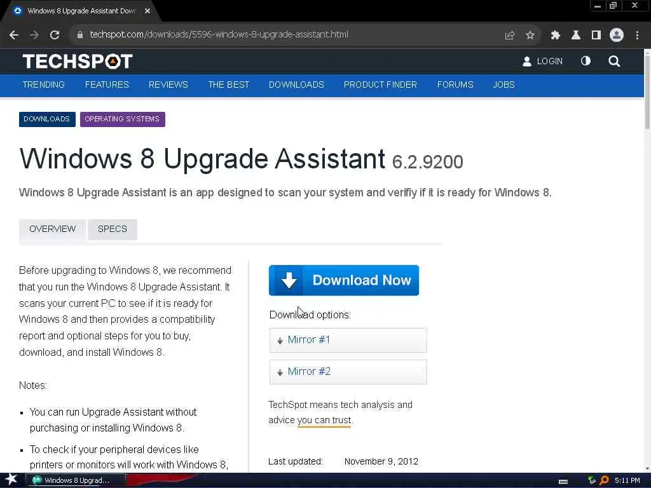Click the Download Now button
Viewport: 651px width, 488px height.
[x=344, y=280]
